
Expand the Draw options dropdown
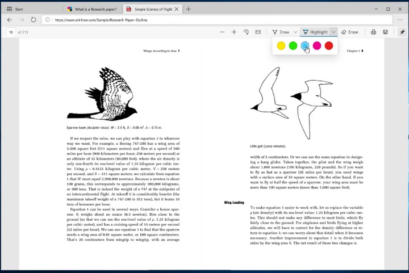click(295, 32)
